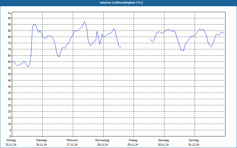Click the date '01.12.24'
This screenshot has width=237, height=148.
[x=194, y=145]
